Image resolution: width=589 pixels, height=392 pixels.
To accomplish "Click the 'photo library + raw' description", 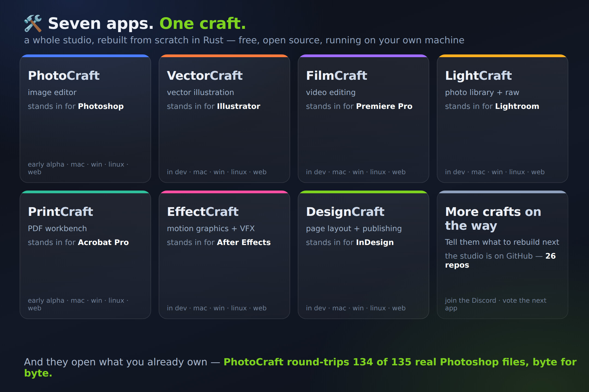I will tap(482, 93).
